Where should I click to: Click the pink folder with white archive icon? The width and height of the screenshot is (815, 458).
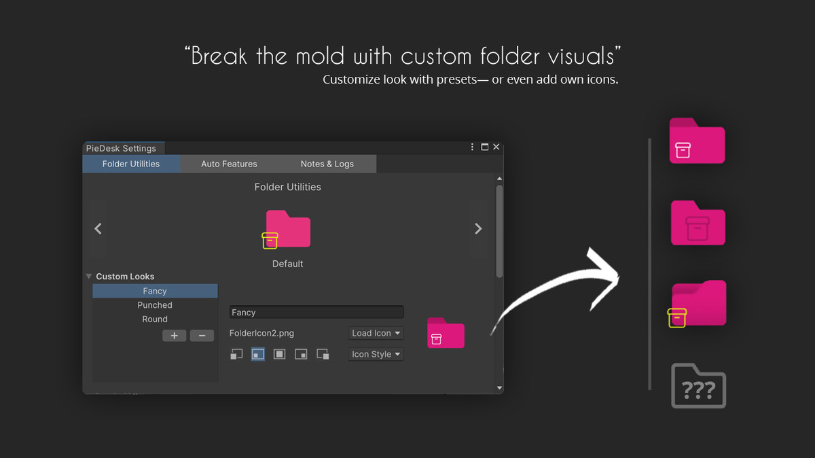(x=698, y=141)
